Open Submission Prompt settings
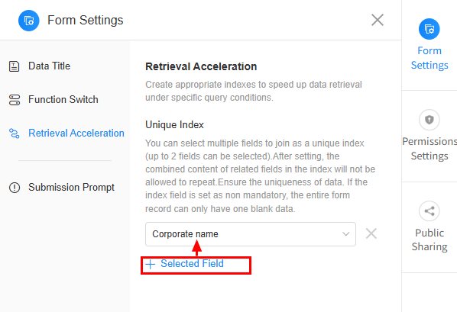The image size is (457, 312). pyautogui.click(x=71, y=187)
